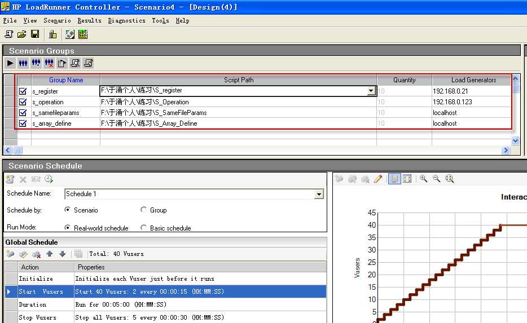Move action up with the up arrow
527x323 pixels.
point(50,254)
